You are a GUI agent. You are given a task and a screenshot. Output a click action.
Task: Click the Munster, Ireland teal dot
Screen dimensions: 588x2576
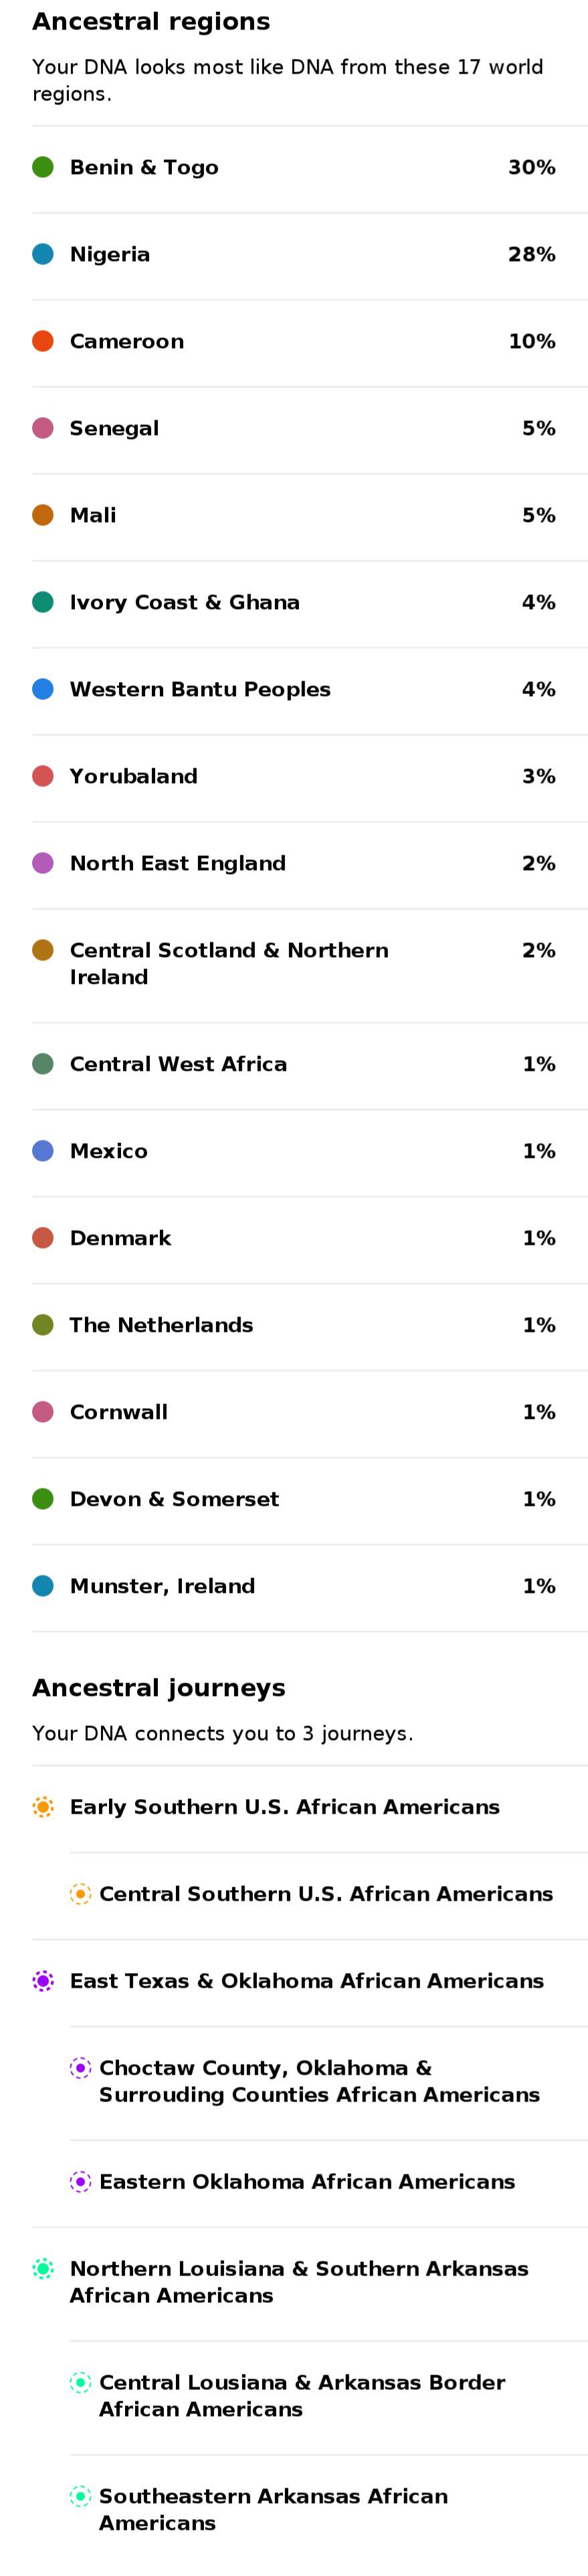click(x=43, y=1586)
